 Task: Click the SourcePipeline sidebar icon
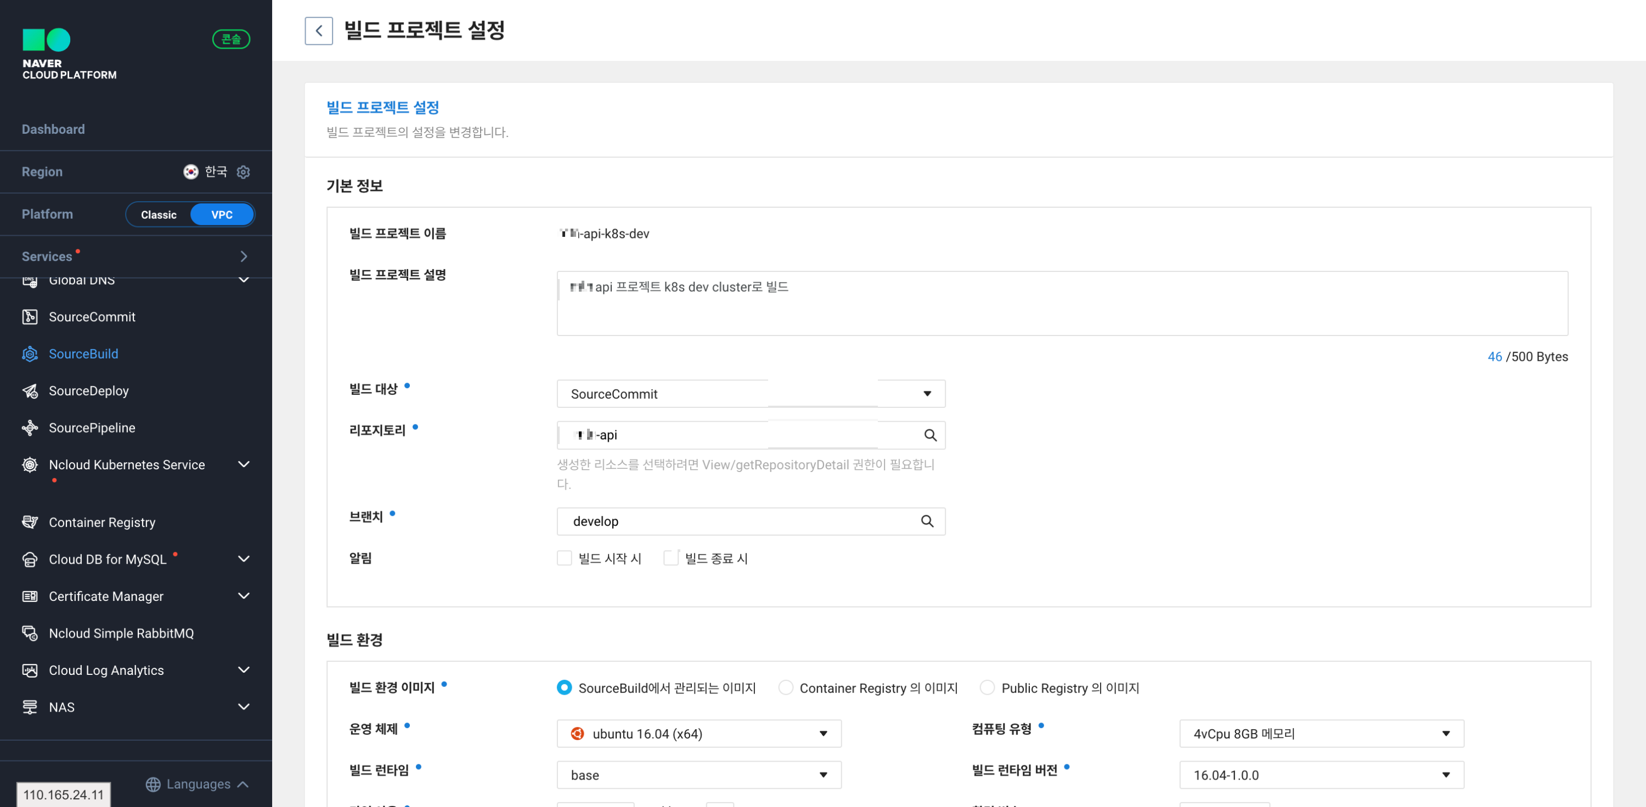30,428
